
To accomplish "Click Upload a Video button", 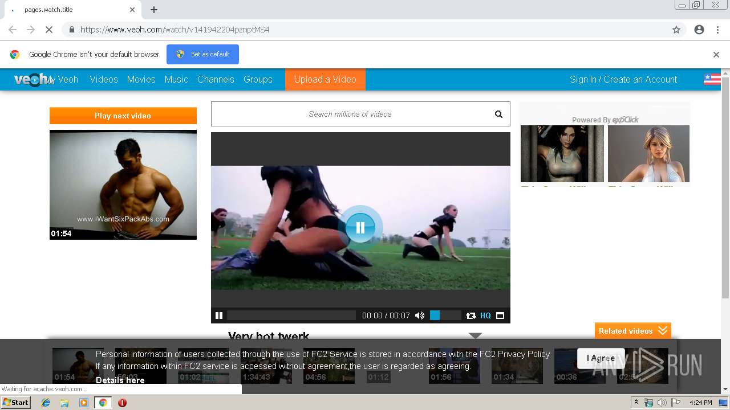I will [x=325, y=80].
